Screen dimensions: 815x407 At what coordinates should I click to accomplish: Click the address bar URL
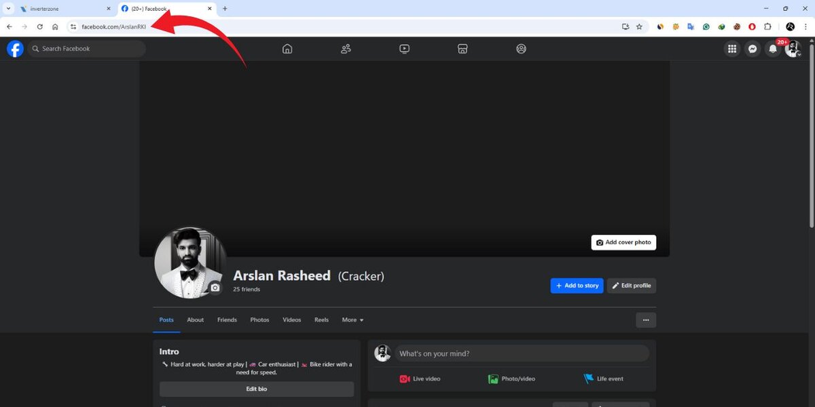tap(114, 27)
